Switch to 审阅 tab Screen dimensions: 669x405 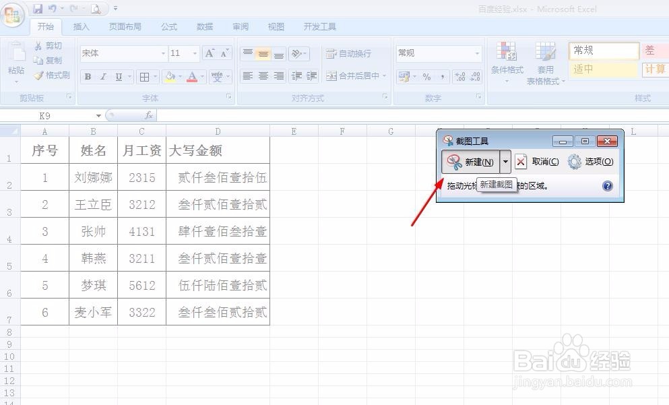pyautogui.click(x=241, y=26)
